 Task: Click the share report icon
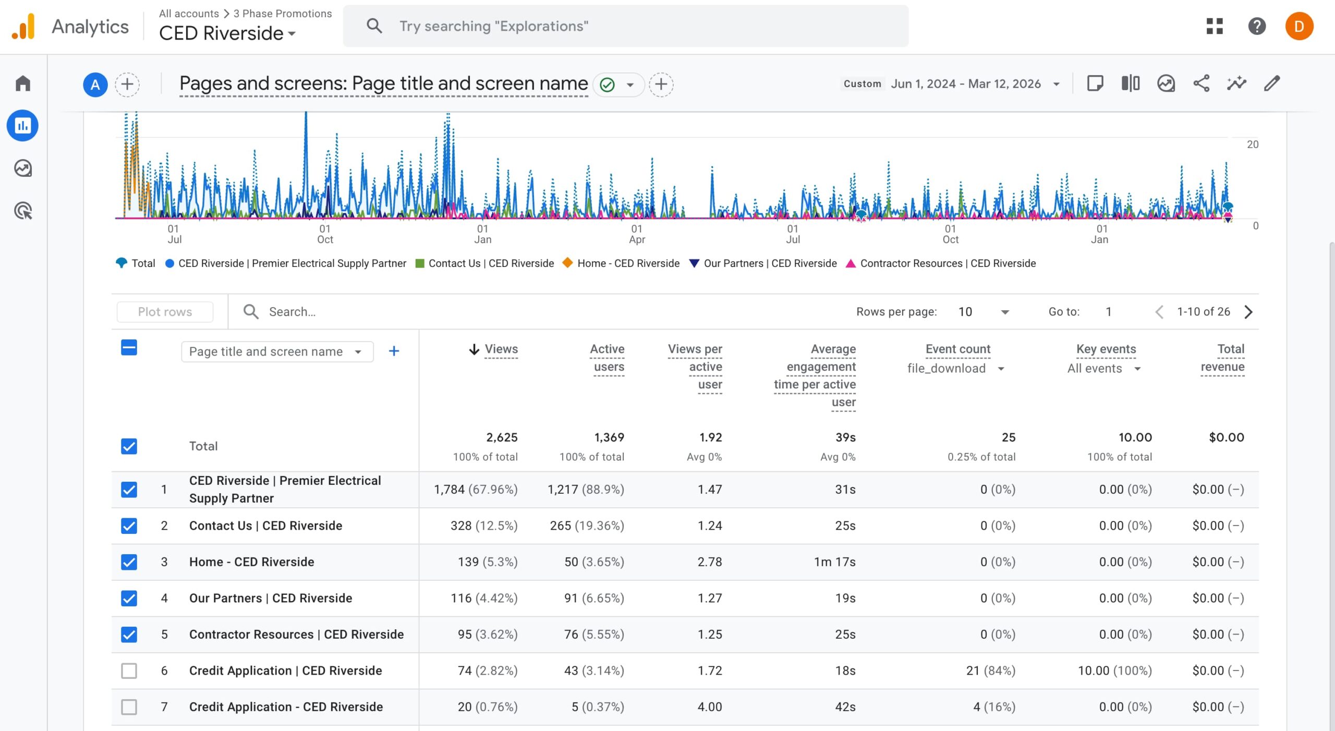pos(1201,83)
